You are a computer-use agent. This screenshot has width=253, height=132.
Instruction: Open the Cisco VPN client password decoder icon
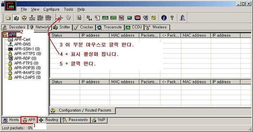pos(113,18)
